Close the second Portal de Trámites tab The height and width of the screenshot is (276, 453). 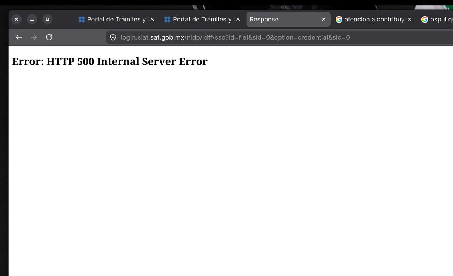(x=238, y=19)
